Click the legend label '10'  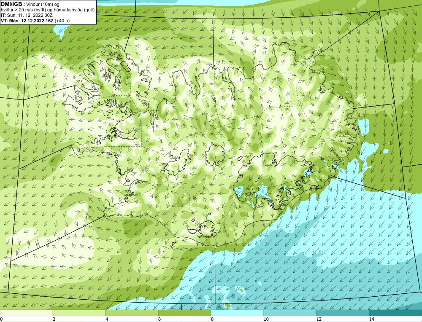click(x=266, y=319)
